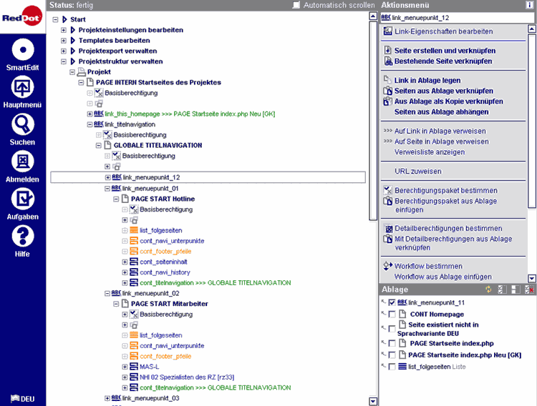
Task: Check the CONT Homepage checkbox in Ablage
Action: [x=392, y=315]
